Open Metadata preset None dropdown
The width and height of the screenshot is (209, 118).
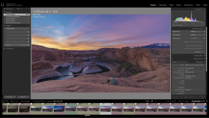click(195, 65)
